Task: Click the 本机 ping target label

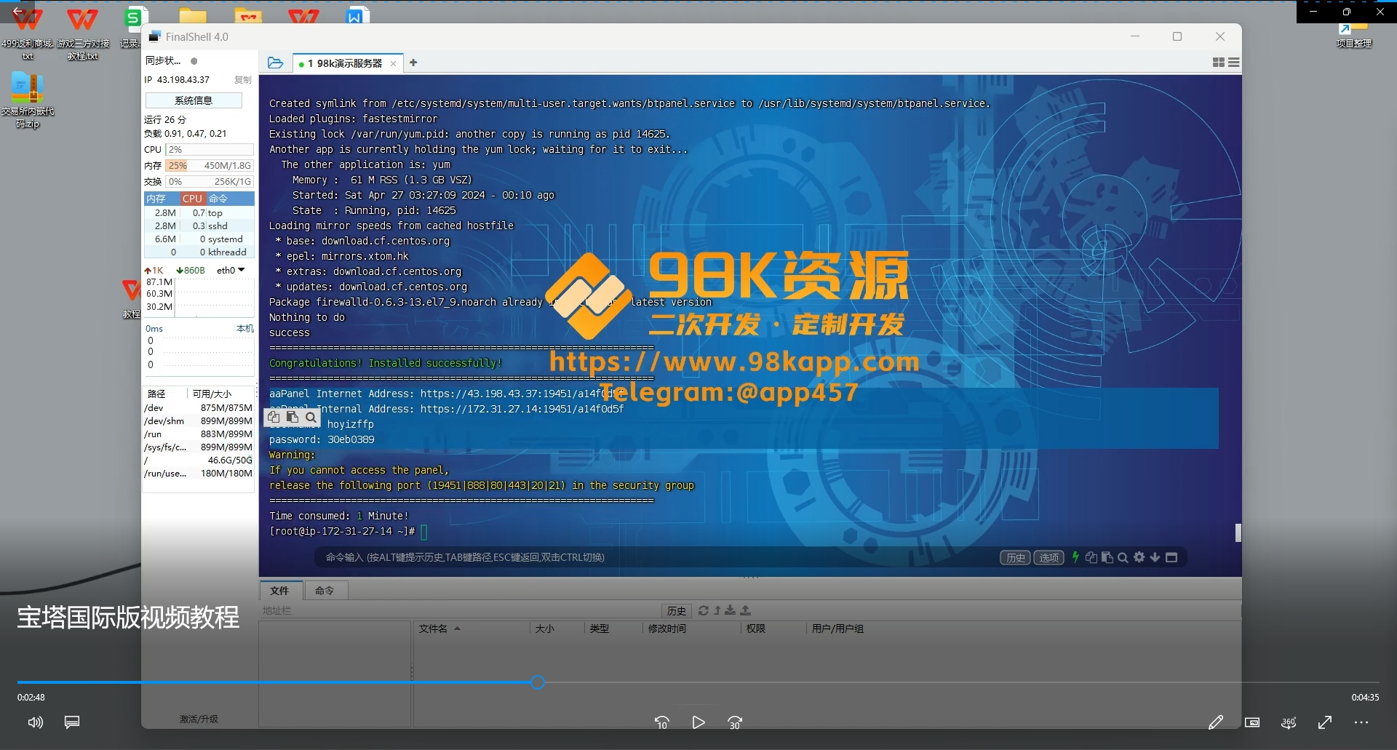Action: pyautogui.click(x=245, y=329)
